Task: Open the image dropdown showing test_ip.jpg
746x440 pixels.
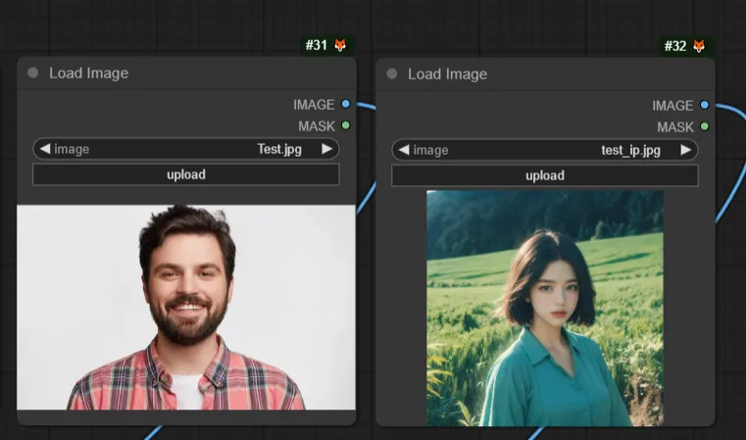Action: pos(545,150)
